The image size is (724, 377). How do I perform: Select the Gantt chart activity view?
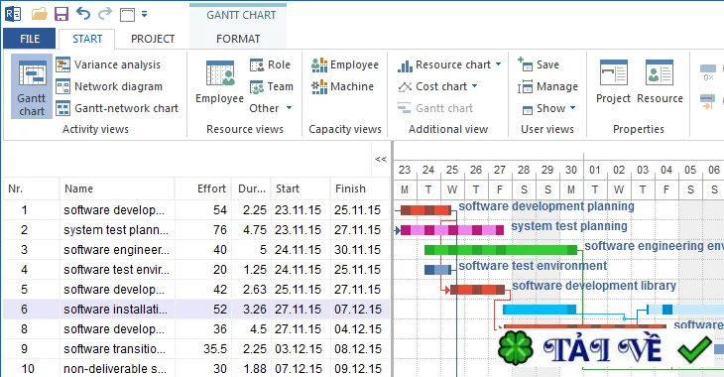[x=32, y=87]
